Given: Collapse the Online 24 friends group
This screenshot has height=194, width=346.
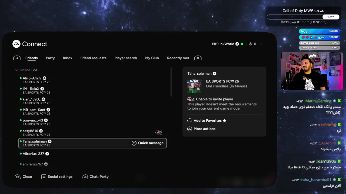Looking at the screenshot, I should (26, 70).
